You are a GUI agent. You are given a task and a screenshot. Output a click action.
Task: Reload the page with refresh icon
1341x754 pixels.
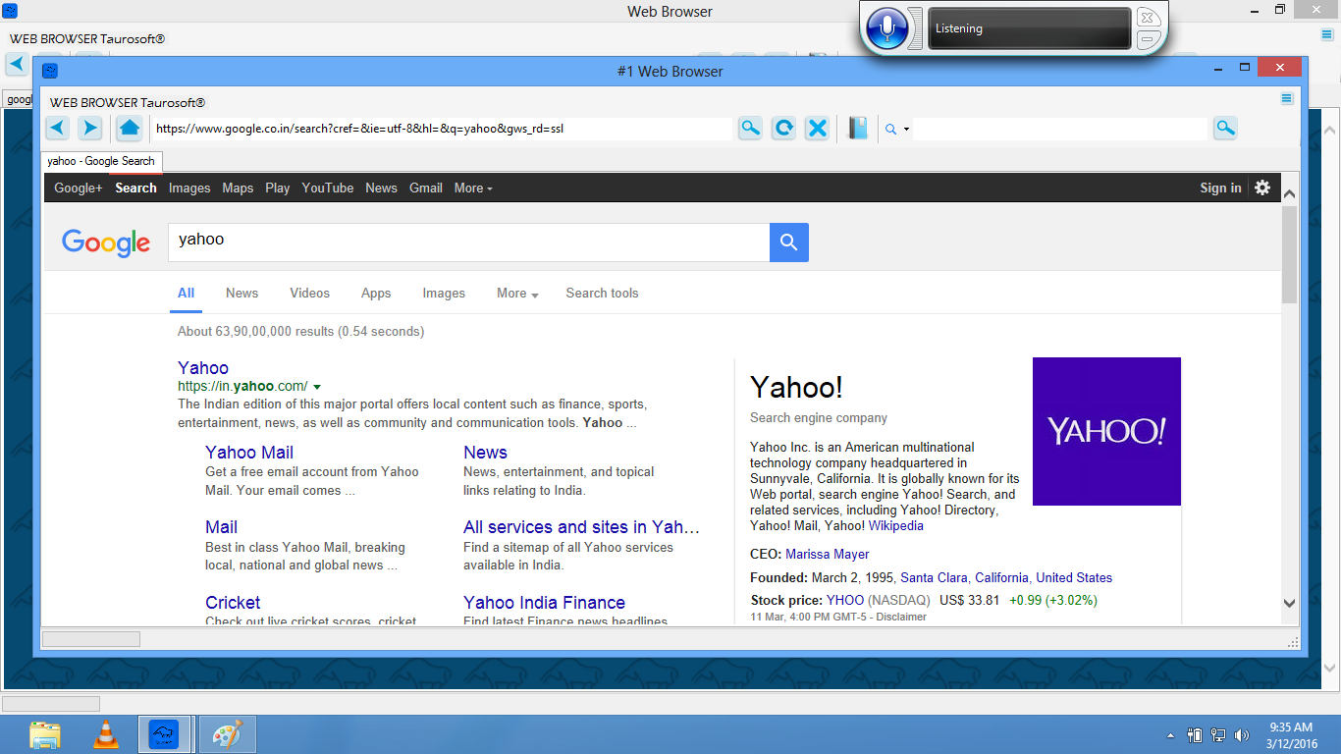(783, 128)
